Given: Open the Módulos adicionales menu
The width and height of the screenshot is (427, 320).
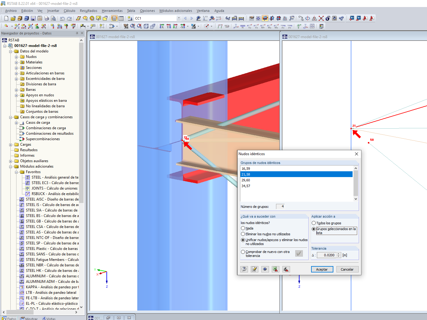Looking at the screenshot, I should click(176, 11).
